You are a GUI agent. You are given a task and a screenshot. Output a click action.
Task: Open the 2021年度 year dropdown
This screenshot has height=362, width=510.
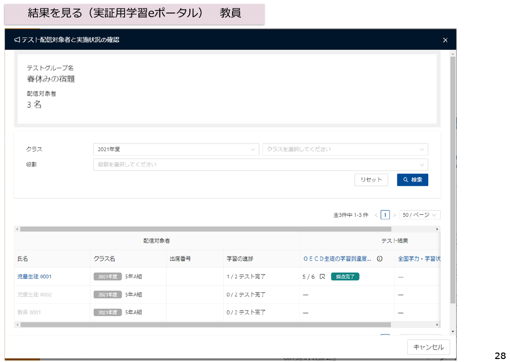tap(176, 150)
